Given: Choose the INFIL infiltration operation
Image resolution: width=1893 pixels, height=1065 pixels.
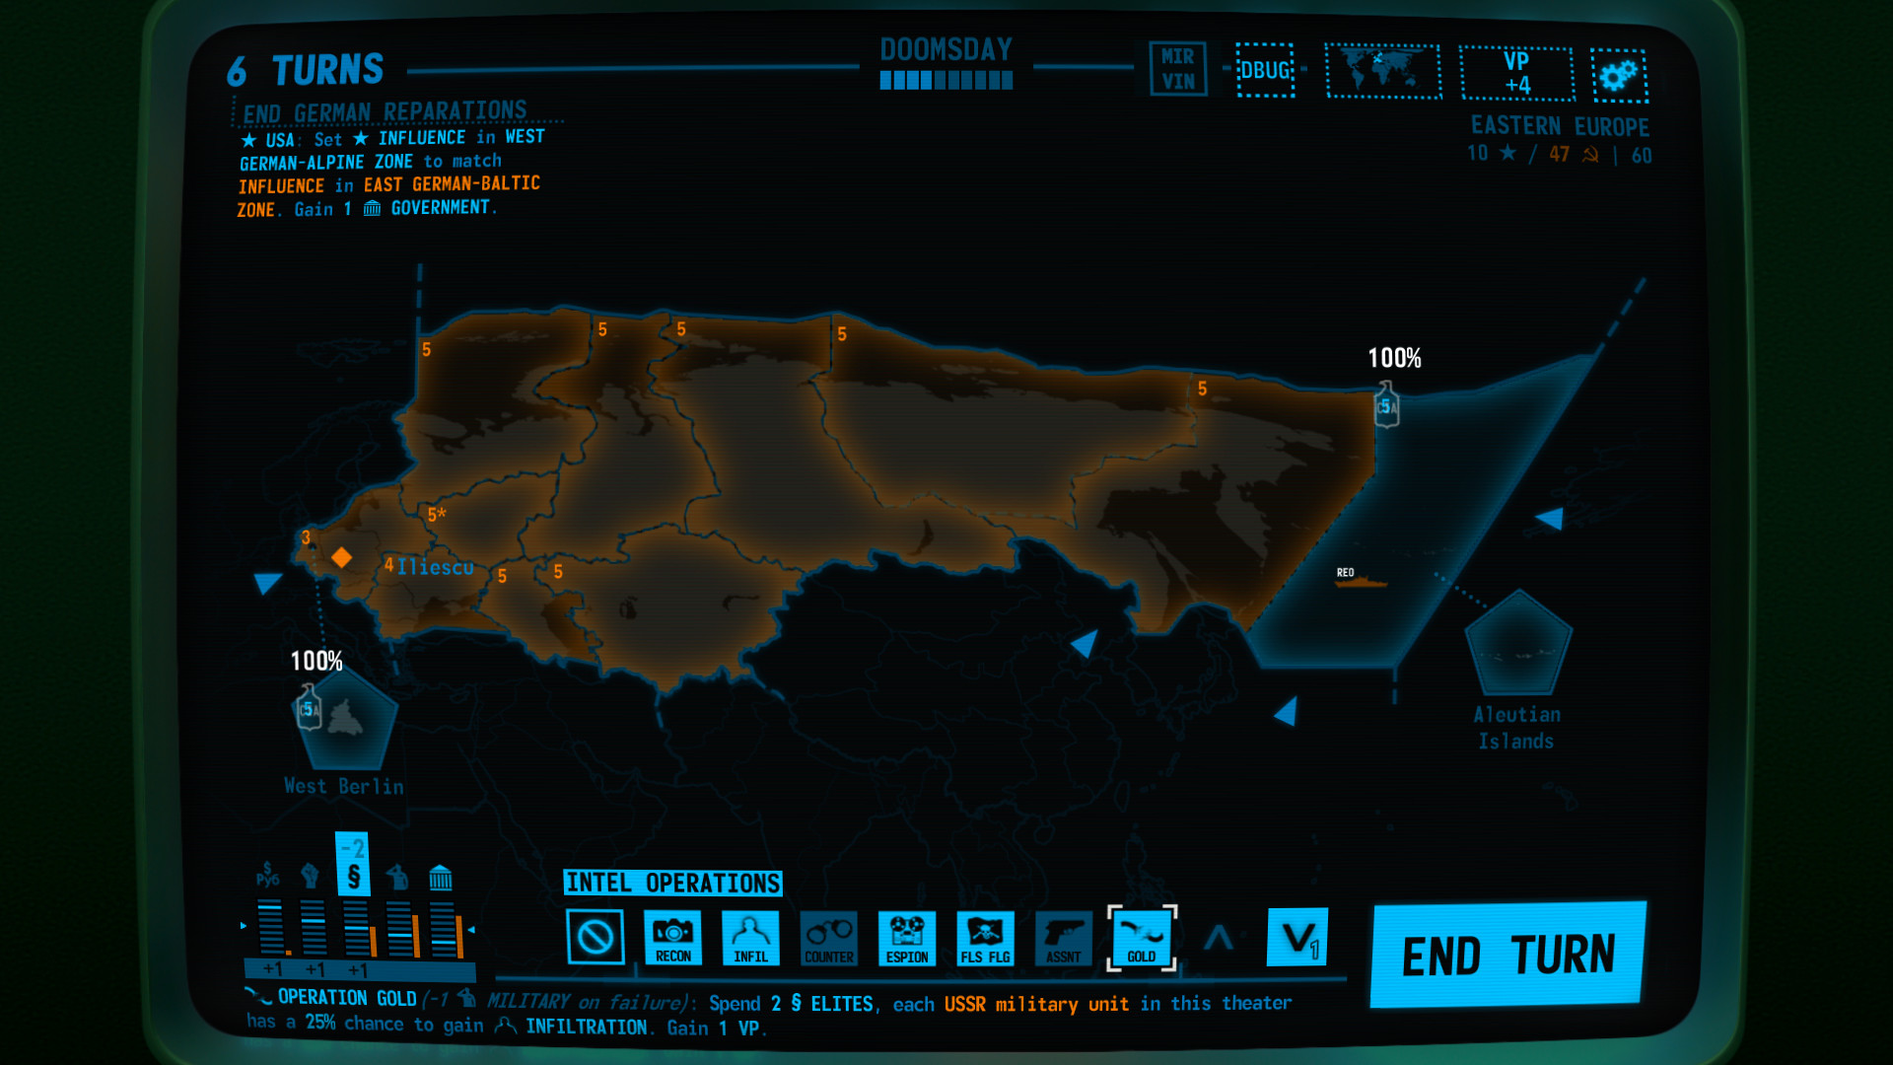Looking at the screenshot, I should 751,938.
